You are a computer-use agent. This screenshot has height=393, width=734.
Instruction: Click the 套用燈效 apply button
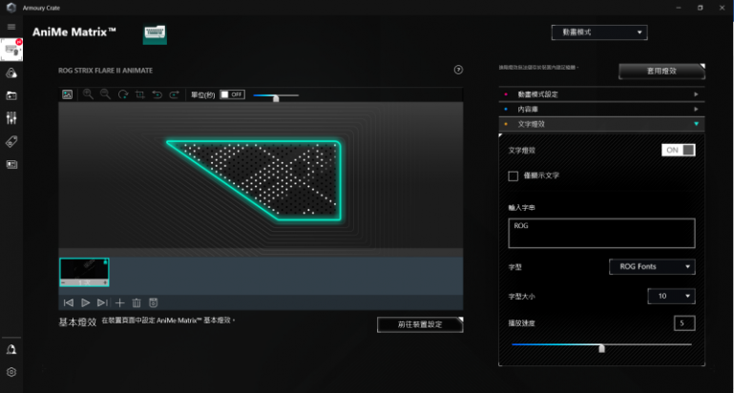click(661, 71)
